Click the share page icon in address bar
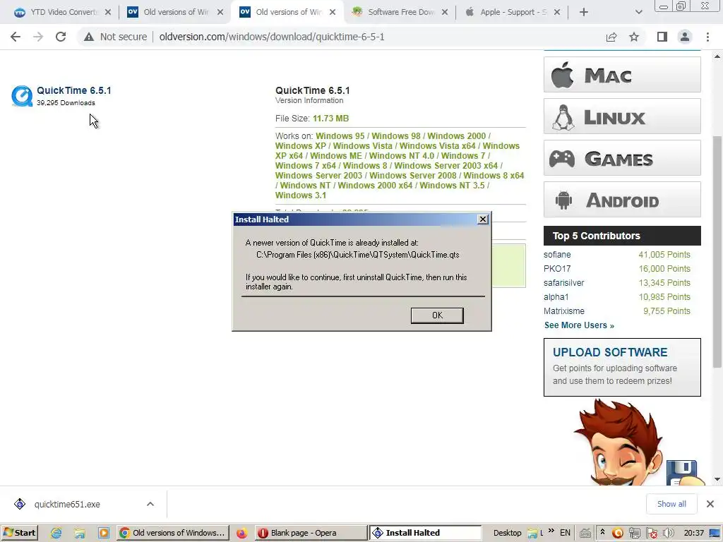 [x=611, y=37]
